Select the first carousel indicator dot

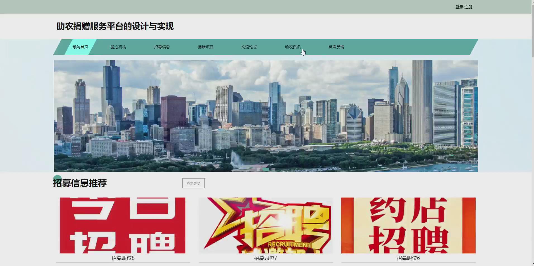coord(258,169)
